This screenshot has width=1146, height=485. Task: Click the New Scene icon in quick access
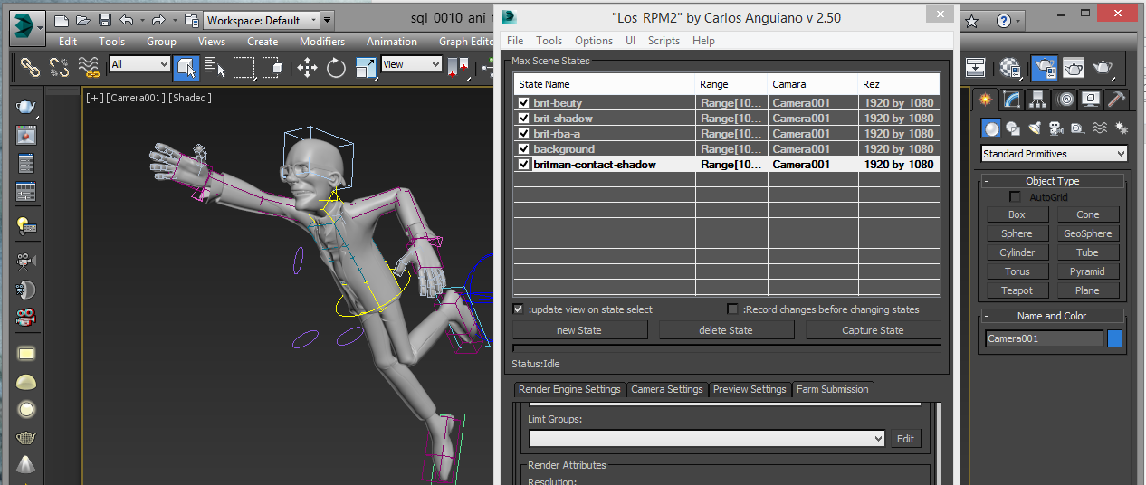tap(61, 20)
